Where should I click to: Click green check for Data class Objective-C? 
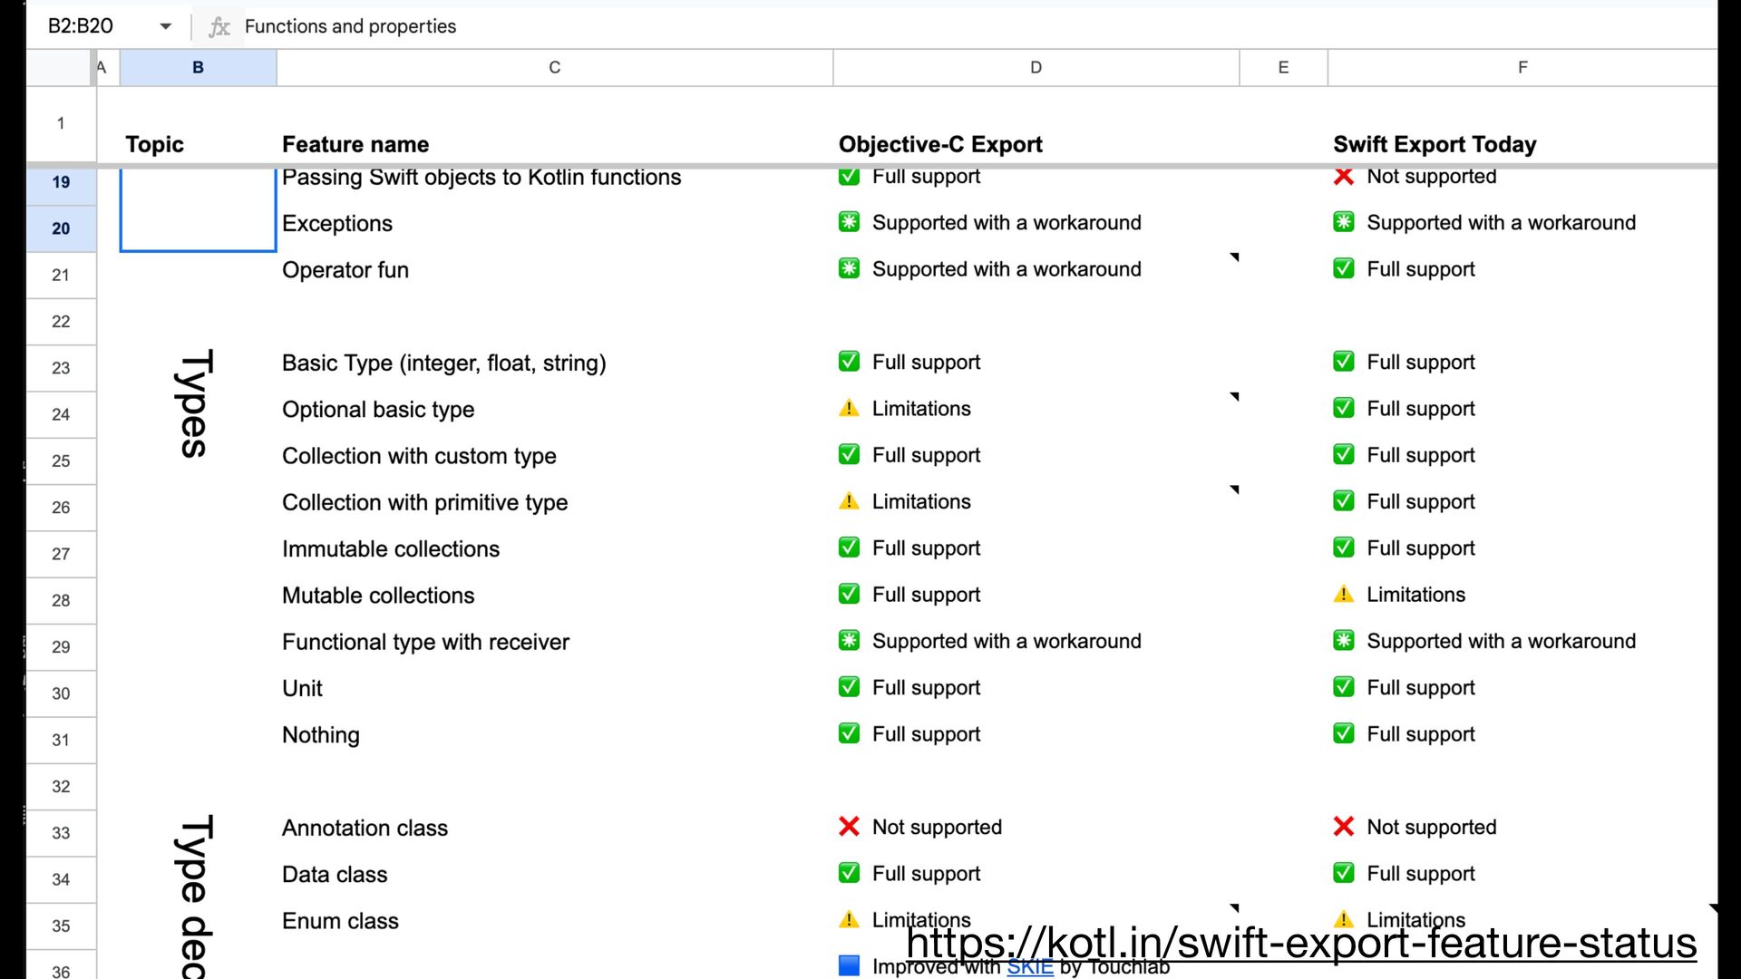pos(849,873)
